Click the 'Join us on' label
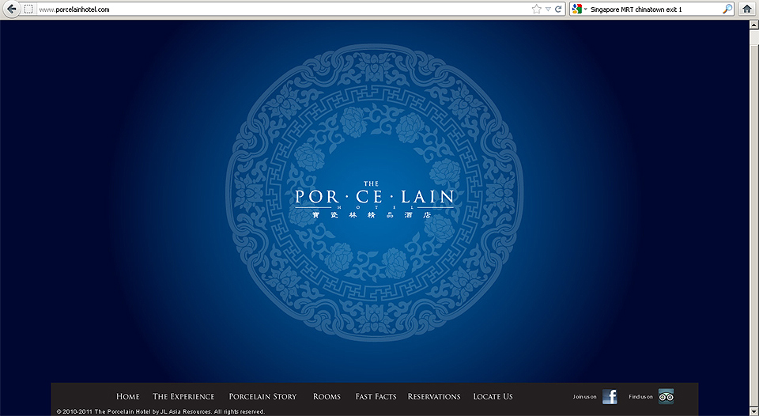759x416 pixels. 585,397
